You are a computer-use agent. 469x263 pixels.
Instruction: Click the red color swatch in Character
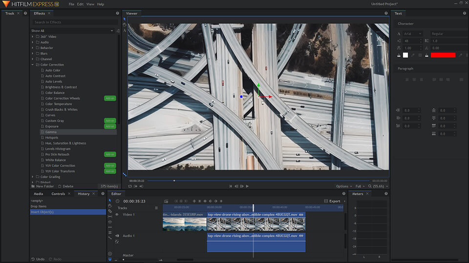pos(443,55)
